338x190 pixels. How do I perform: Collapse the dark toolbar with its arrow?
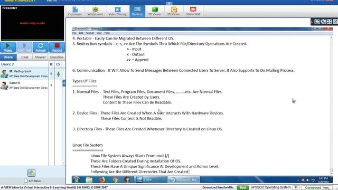tap(312, 22)
